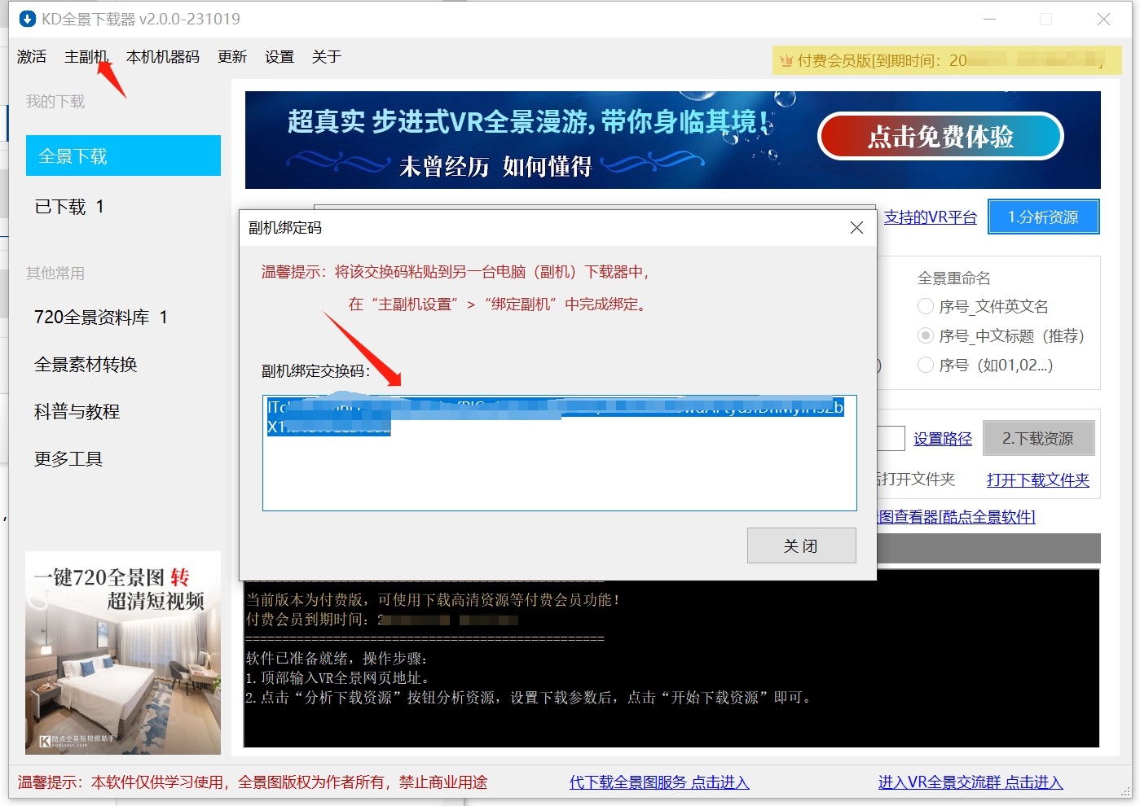Close the 副机绑定码 dialog with X
1140x806 pixels.
coord(856,228)
